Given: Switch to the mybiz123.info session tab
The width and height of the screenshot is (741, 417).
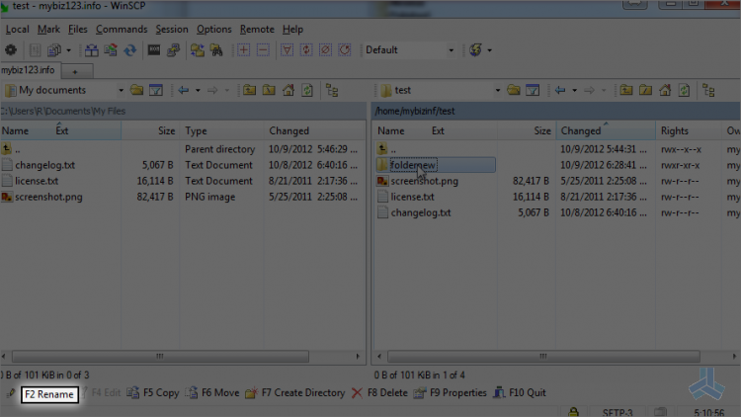Looking at the screenshot, I should [x=28, y=70].
